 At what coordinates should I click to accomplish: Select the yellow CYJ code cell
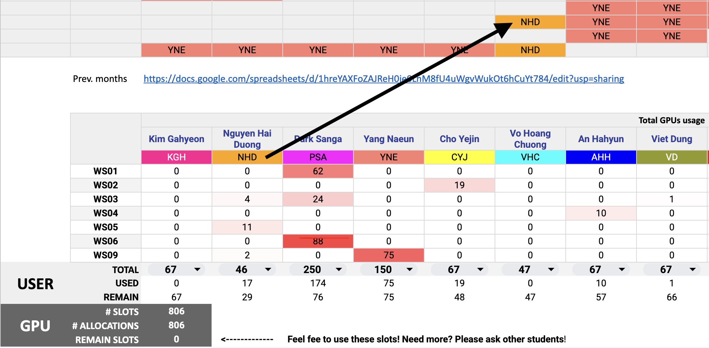point(459,157)
